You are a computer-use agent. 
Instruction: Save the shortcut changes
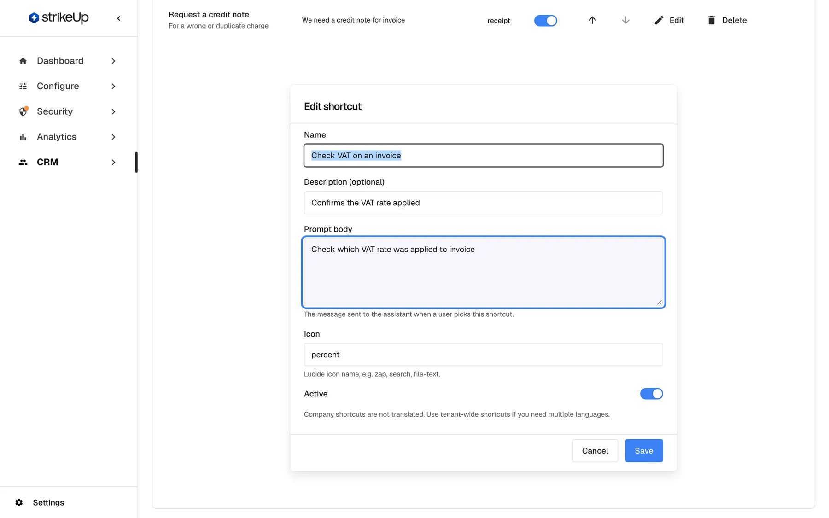pyautogui.click(x=644, y=451)
